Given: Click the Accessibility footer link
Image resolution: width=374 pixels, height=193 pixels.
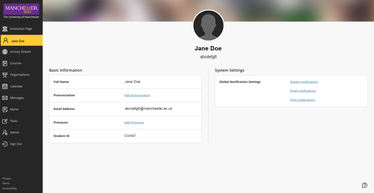Looking at the screenshot, I should point(9,189).
